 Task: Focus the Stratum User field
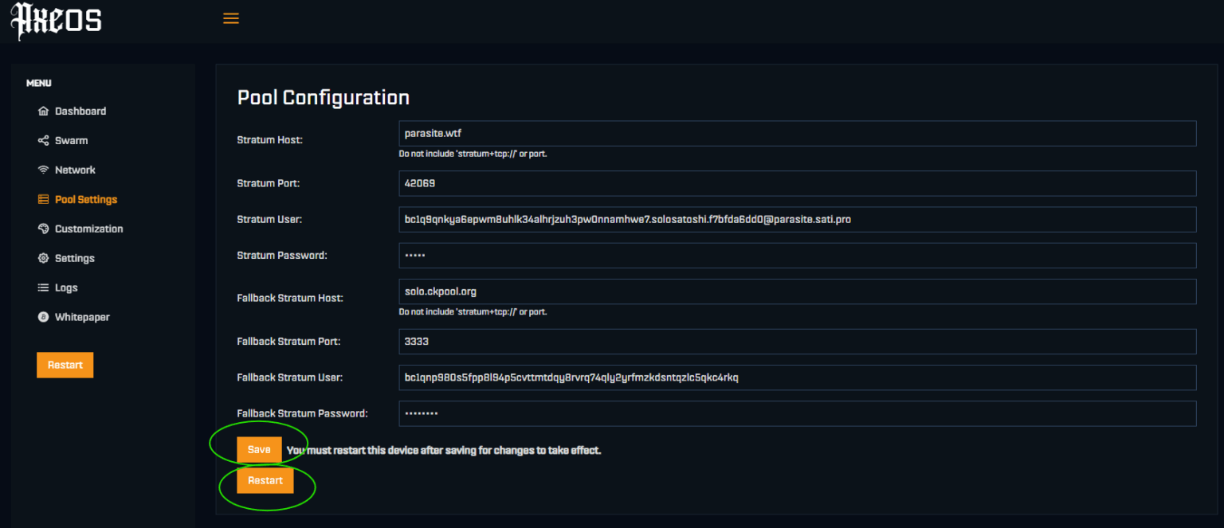coord(798,220)
